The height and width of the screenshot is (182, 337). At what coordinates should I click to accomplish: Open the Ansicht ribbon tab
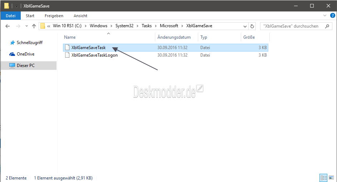point(80,16)
